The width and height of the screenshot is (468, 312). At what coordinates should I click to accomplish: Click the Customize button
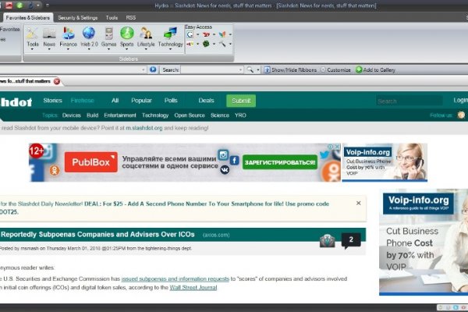click(x=335, y=70)
